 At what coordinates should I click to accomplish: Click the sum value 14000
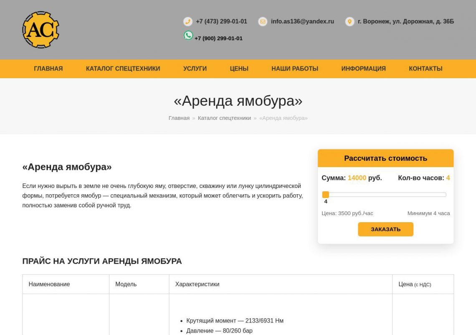(x=357, y=178)
